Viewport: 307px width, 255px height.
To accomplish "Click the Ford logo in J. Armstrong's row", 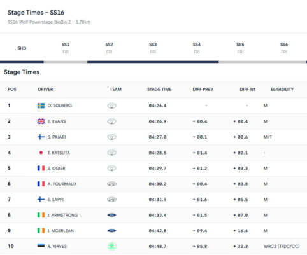I will [111, 215].
